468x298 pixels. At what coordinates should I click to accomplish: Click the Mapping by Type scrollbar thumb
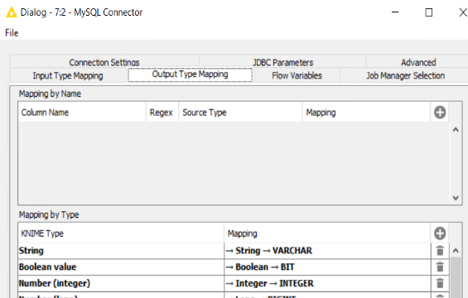coord(456,277)
